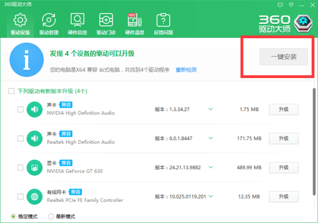
Task: Tick checkbox for Realtek PCIe FE Family Controller
Action: pyautogui.click(x=20, y=196)
